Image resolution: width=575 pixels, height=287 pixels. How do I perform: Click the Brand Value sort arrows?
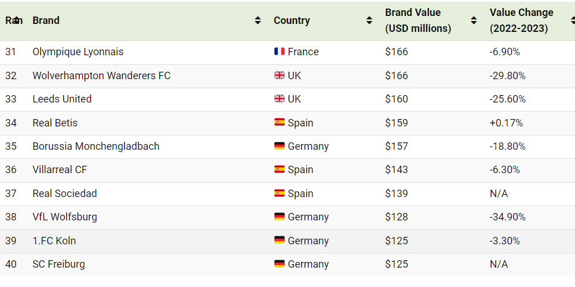click(474, 20)
